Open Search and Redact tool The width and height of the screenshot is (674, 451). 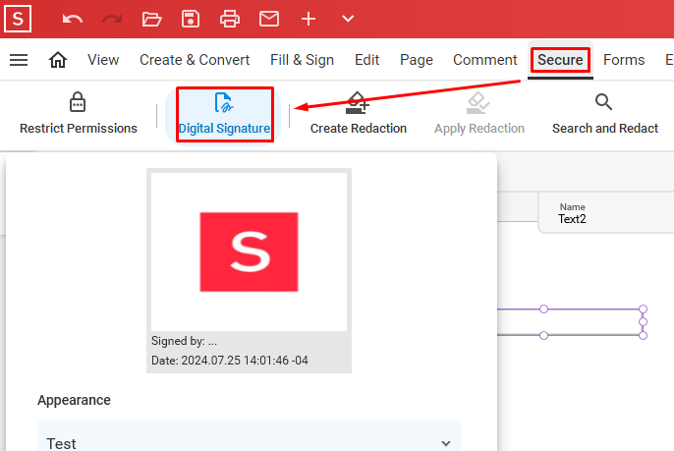(x=605, y=114)
